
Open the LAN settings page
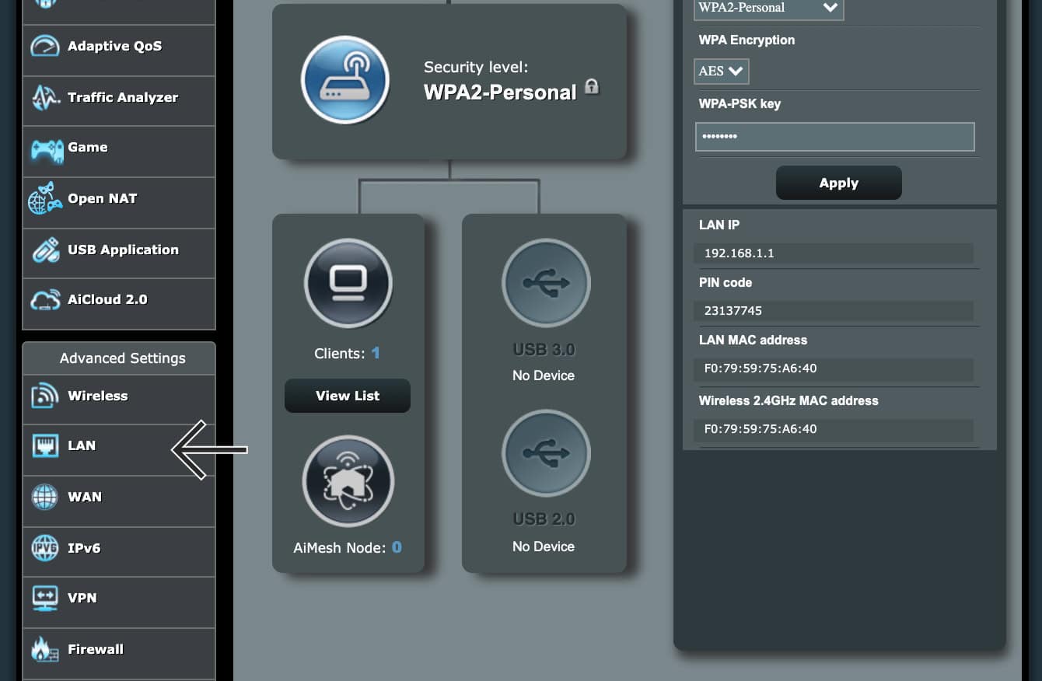pos(119,450)
